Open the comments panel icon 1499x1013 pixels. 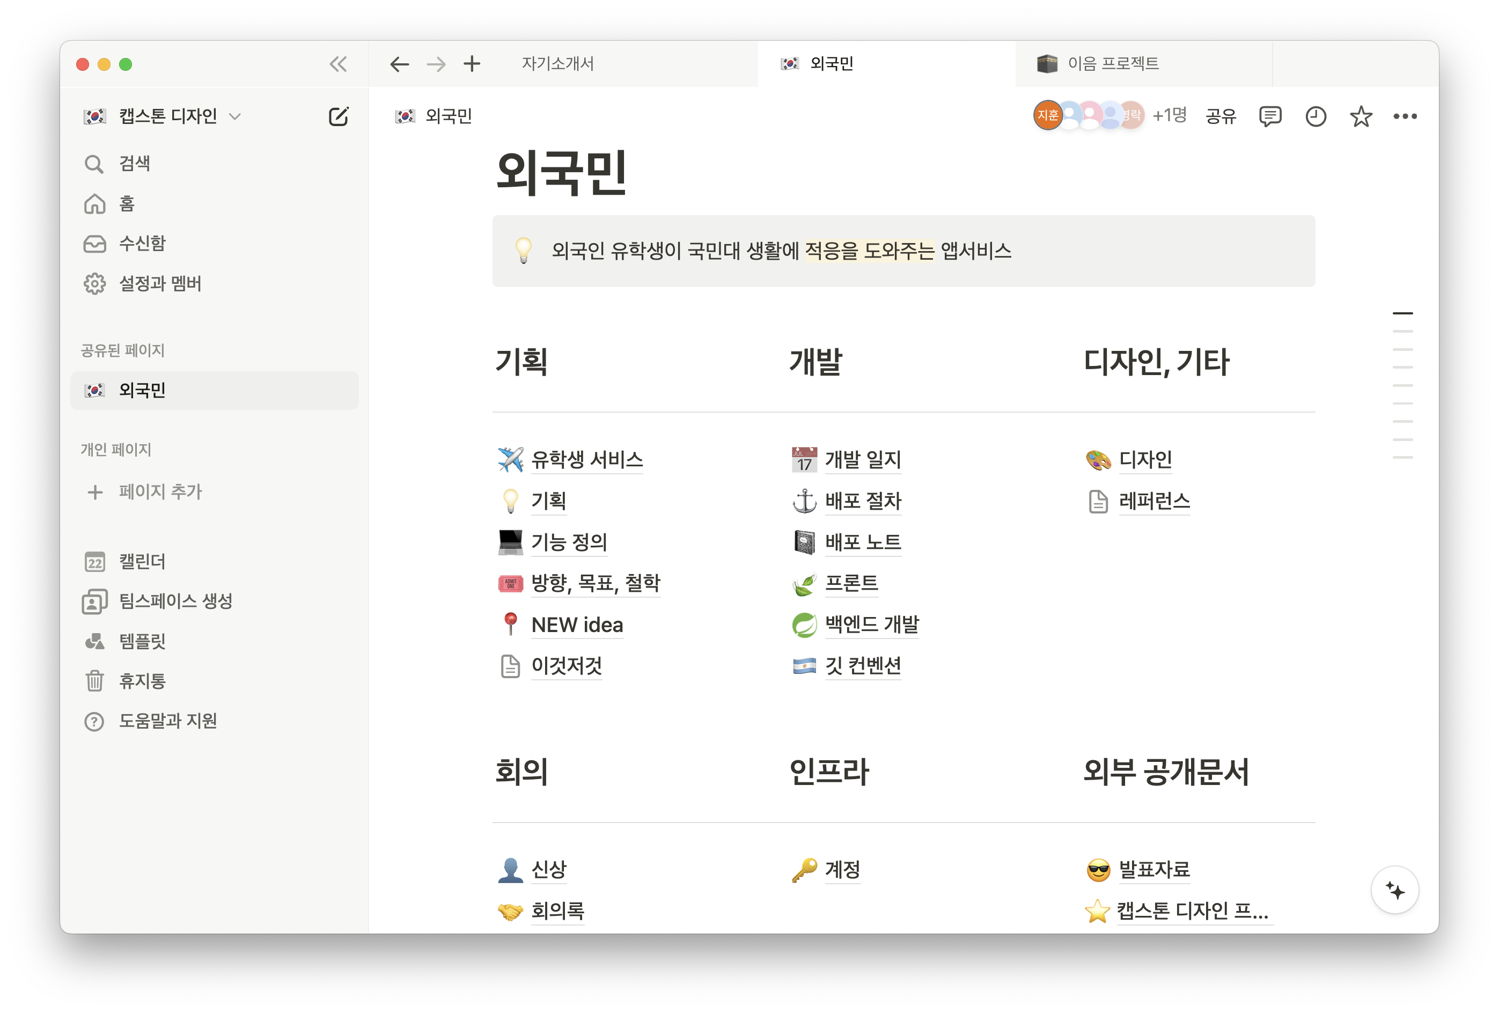pos(1270,116)
